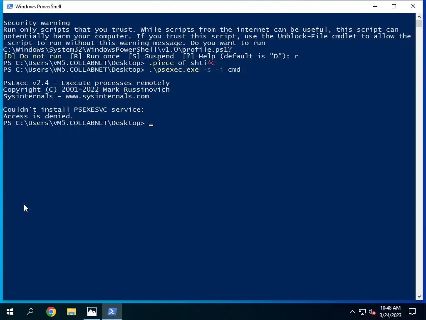Click the muted speaker volume icon
This screenshot has height=320, width=426.
[372, 312]
